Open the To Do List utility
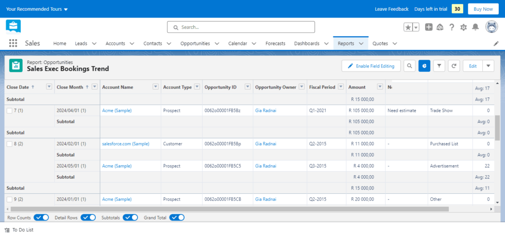Viewport: 505px width, 237px height. pos(19,230)
